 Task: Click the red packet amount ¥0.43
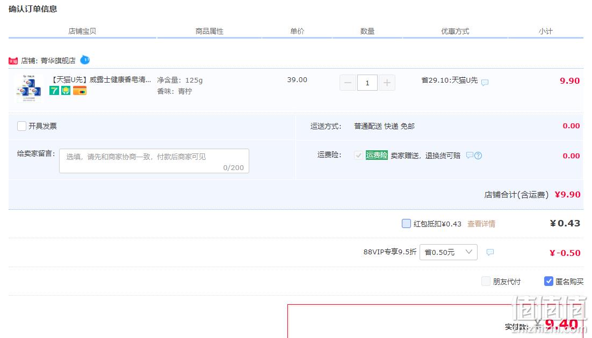pyautogui.click(x=565, y=223)
